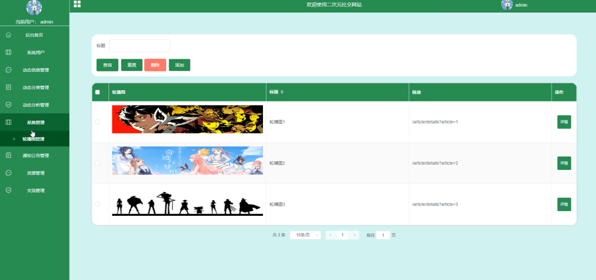Click the link text /article/details?article=1
This screenshot has width=596, height=280.
(435, 122)
